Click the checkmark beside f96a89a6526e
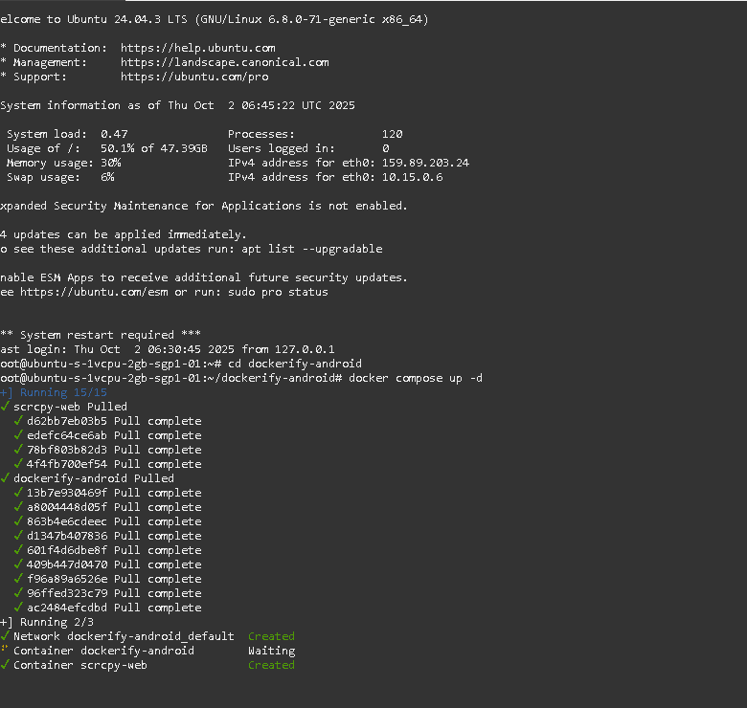The image size is (747, 708). [x=18, y=579]
